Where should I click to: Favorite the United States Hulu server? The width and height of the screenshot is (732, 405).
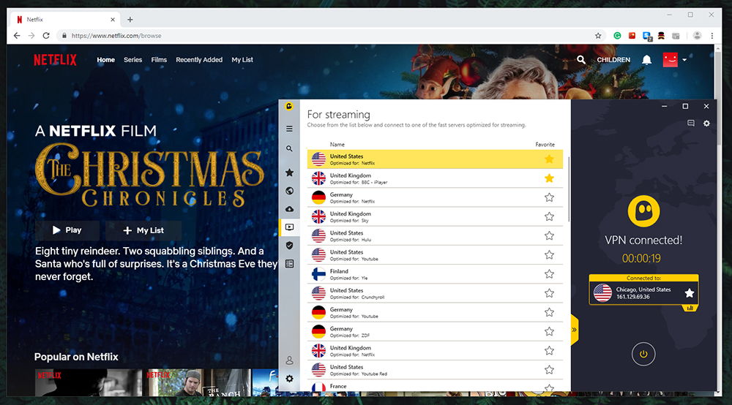pyautogui.click(x=549, y=236)
